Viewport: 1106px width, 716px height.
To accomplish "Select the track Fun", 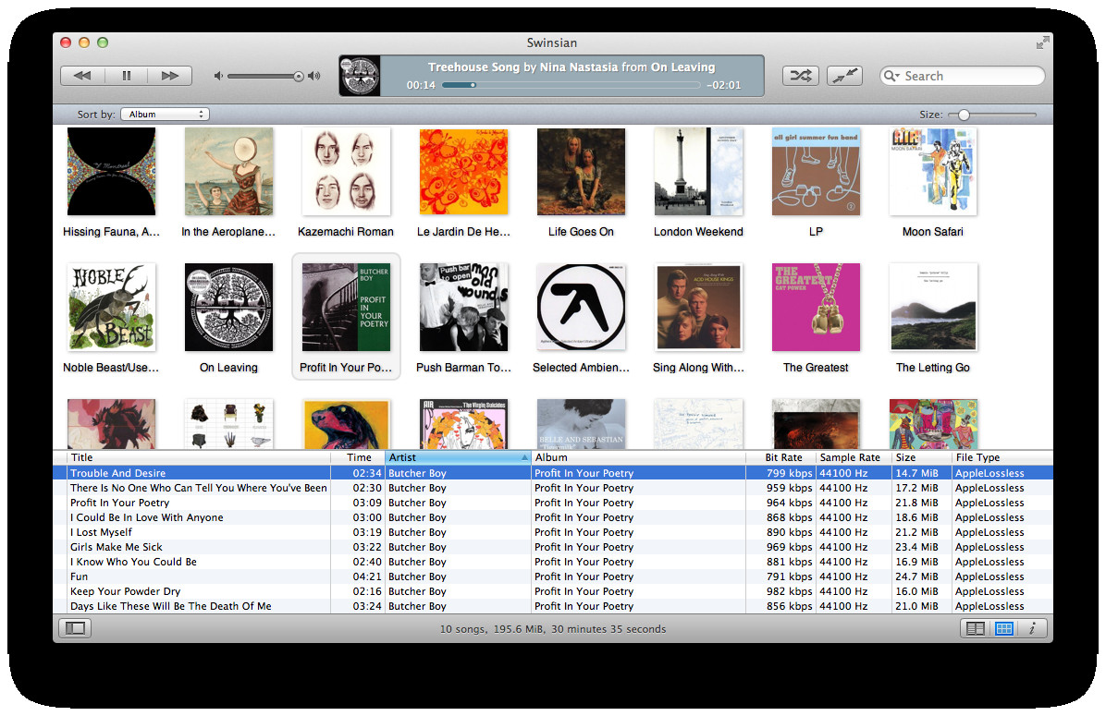I will pos(553,576).
